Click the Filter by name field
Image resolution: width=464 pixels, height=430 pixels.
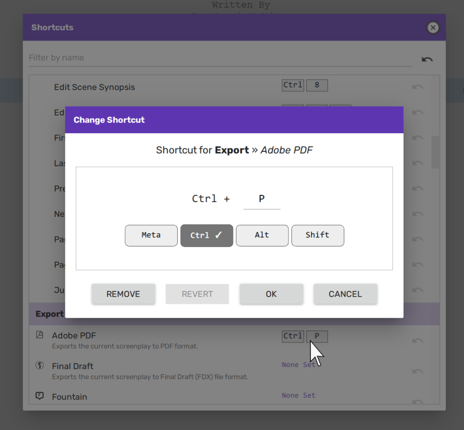coord(220,58)
